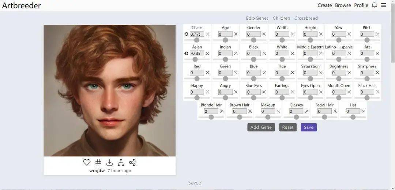Viewport: 395px width, 190px height.
Task: Open the notifications bell
Action: tap(375, 5)
